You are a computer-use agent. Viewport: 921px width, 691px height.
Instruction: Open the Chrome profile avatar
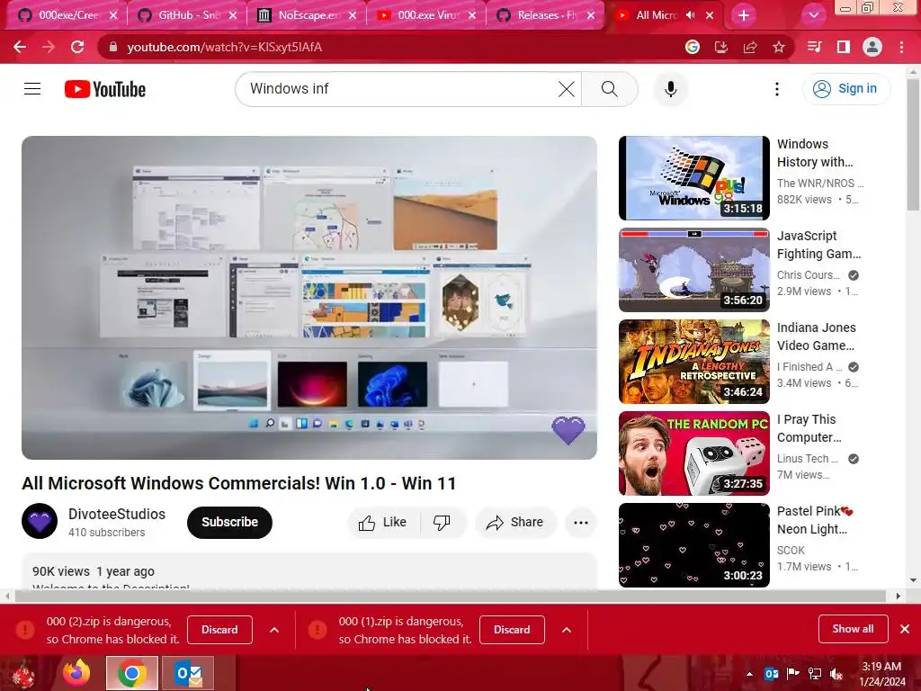(x=872, y=47)
